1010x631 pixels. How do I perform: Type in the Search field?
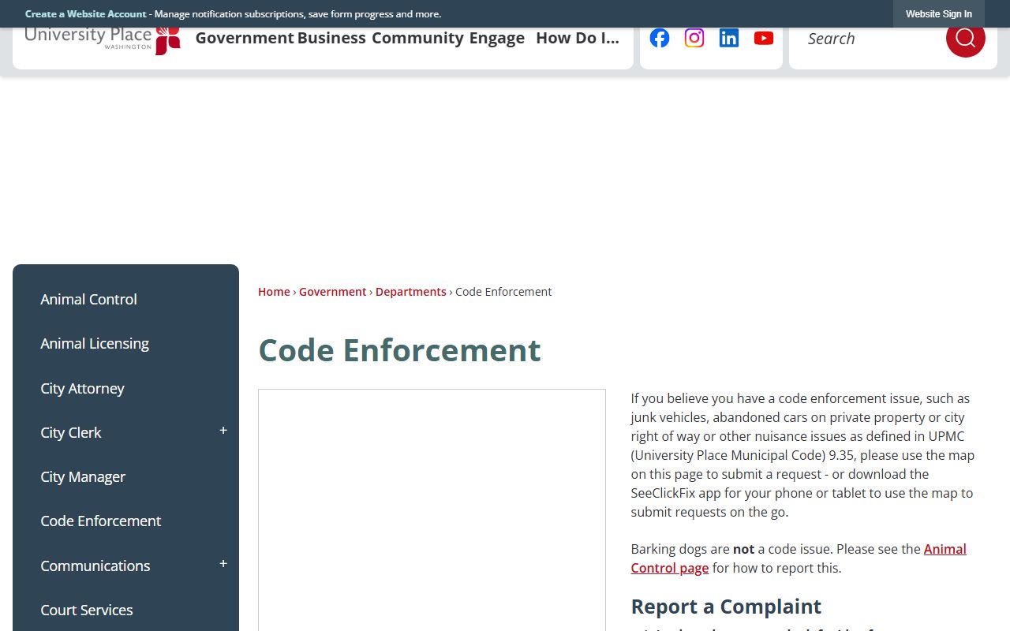[x=868, y=39]
